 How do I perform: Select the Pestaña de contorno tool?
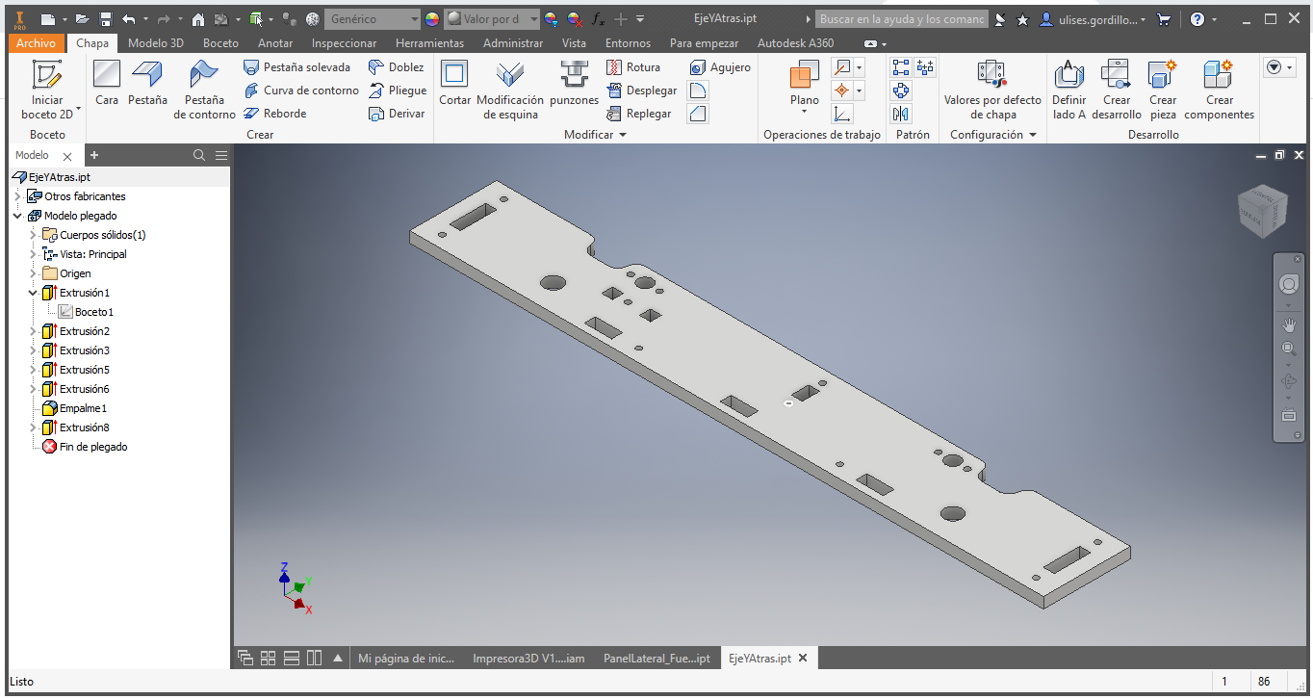pyautogui.click(x=204, y=91)
